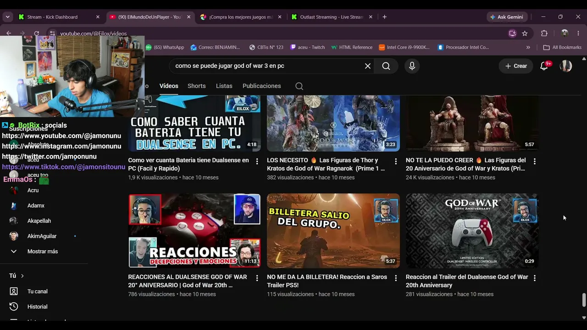
Task: Click the browser address bar URL
Action: tap(94, 33)
